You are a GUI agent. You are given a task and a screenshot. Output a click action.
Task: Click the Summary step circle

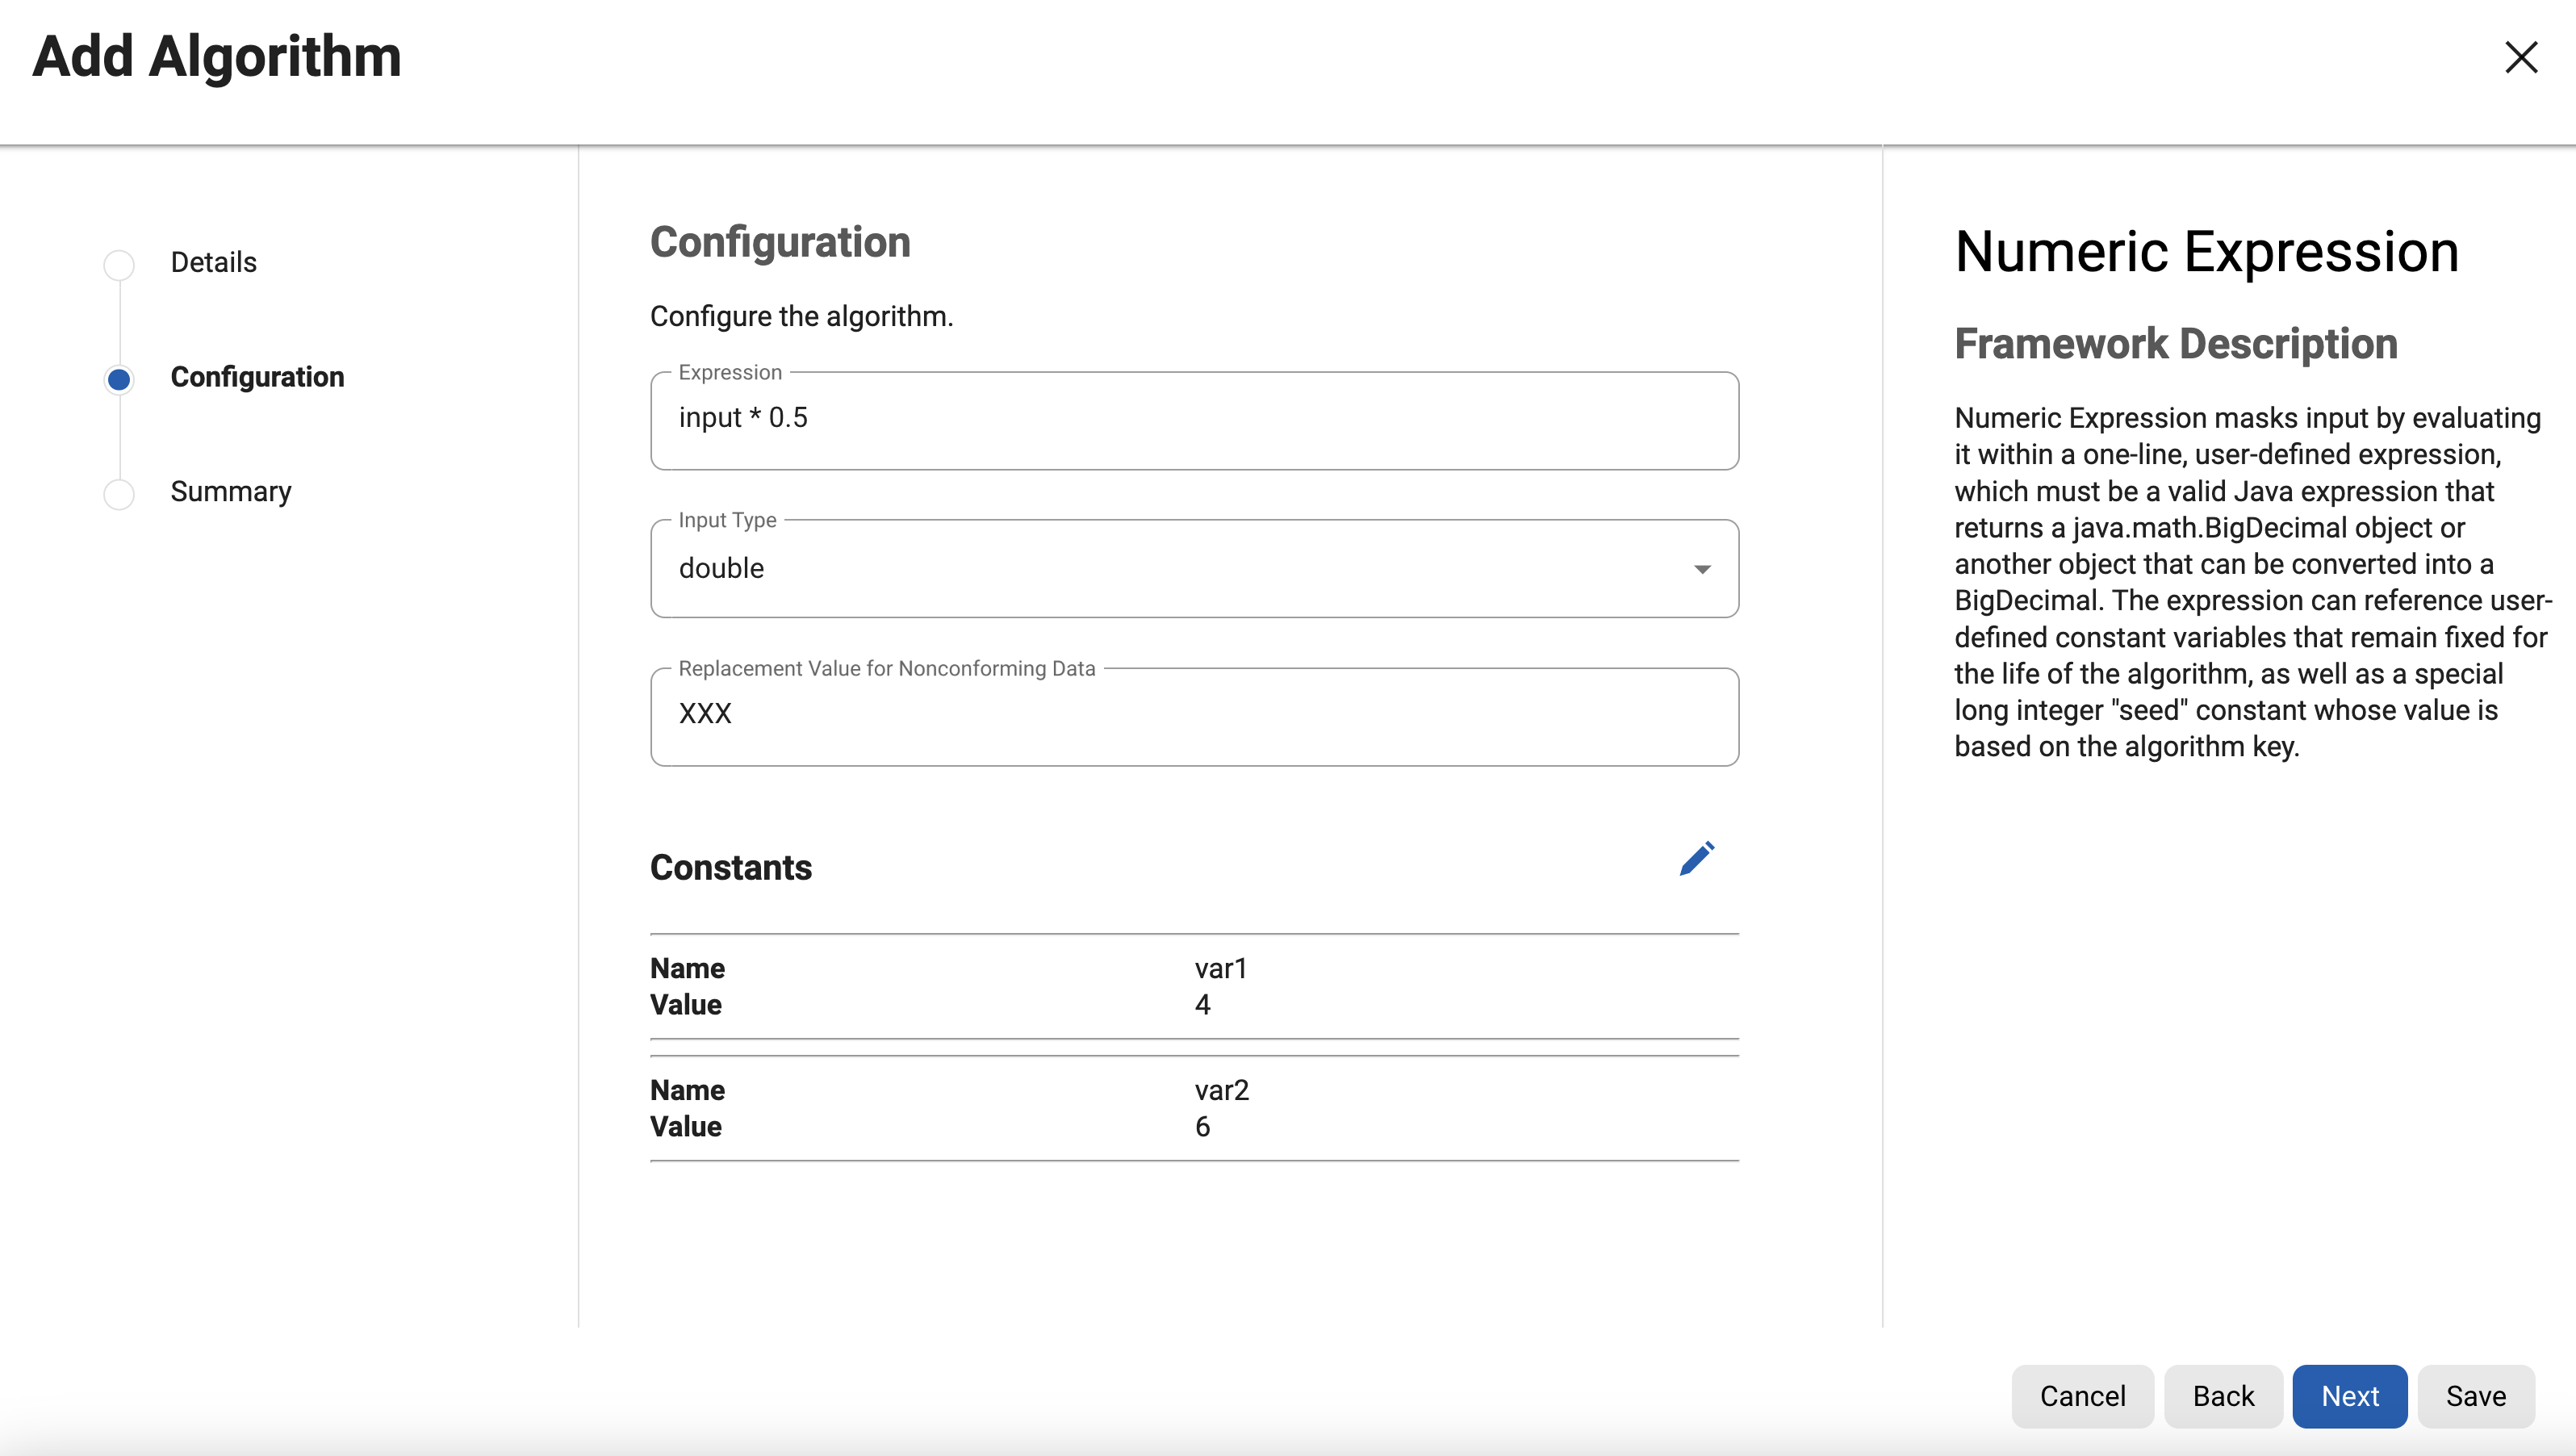tap(119, 494)
